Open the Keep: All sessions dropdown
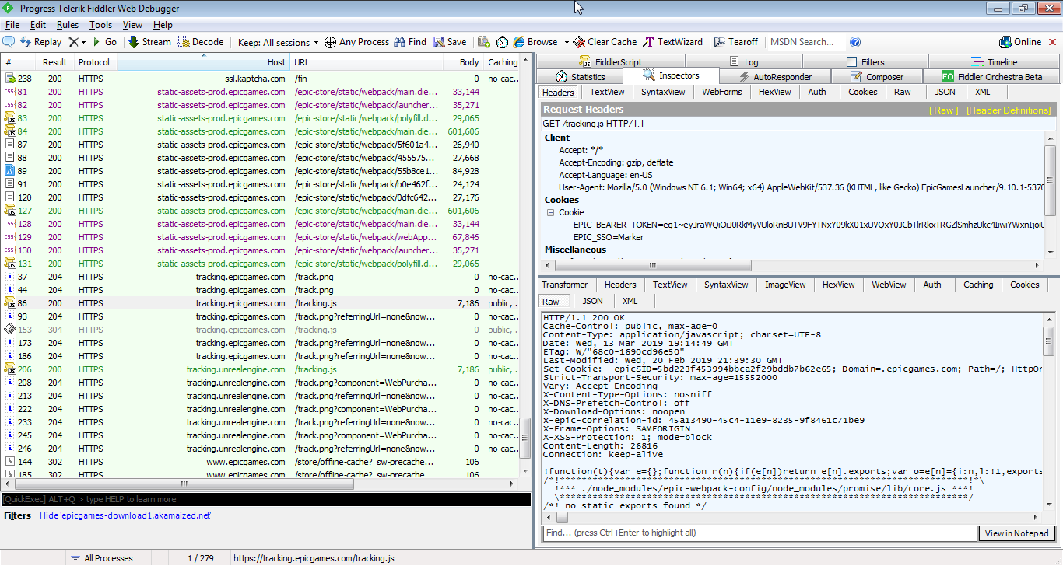Viewport: 1063px width, 566px height. [x=279, y=42]
